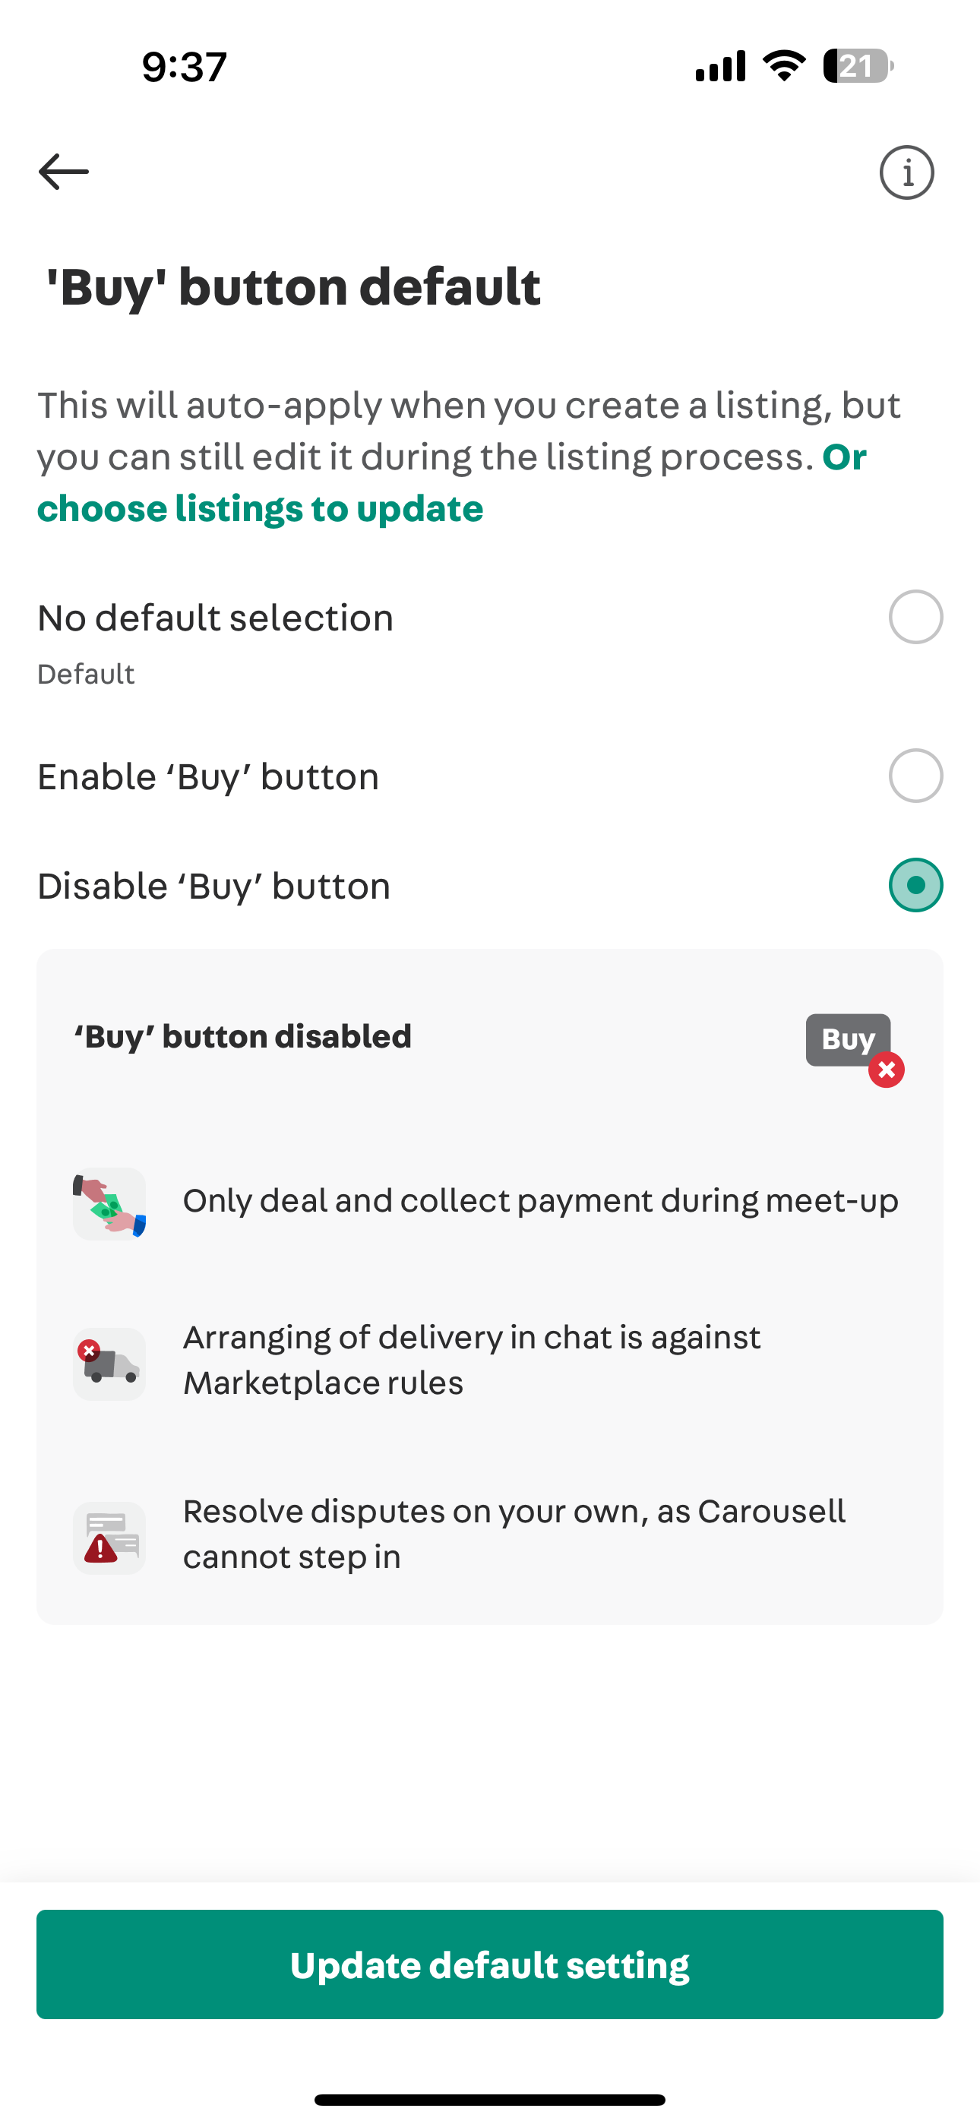Tap the back arrow icon

(64, 172)
